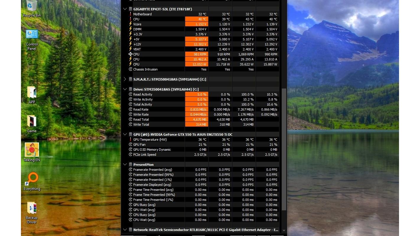Image resolution: width=420 pixels, height=236 pixels.
Task: Collapse the Network RealTek adapter group
Action: click(x=125, y=230)
